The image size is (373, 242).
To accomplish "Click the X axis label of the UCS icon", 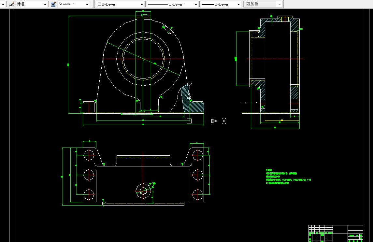I will click(224, 121).
